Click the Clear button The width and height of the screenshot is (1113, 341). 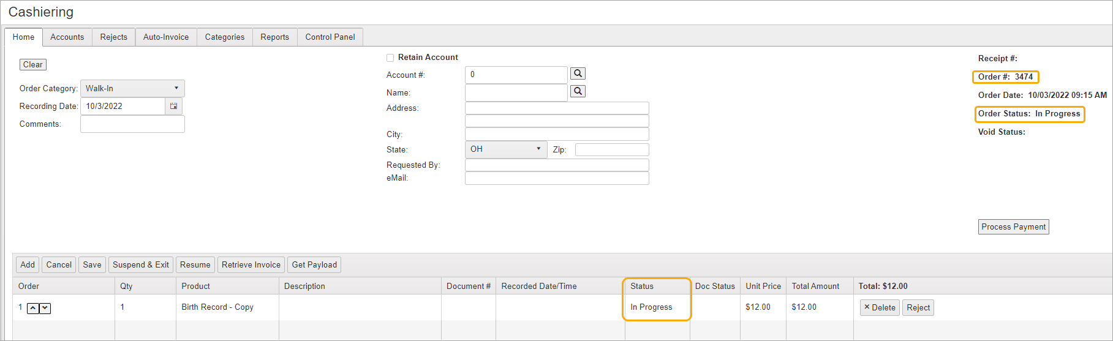pos(33,64)
